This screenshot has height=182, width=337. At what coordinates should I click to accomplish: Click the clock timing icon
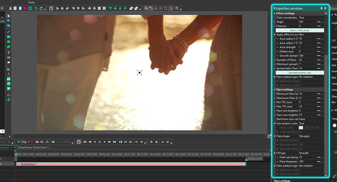click(79, 142)
